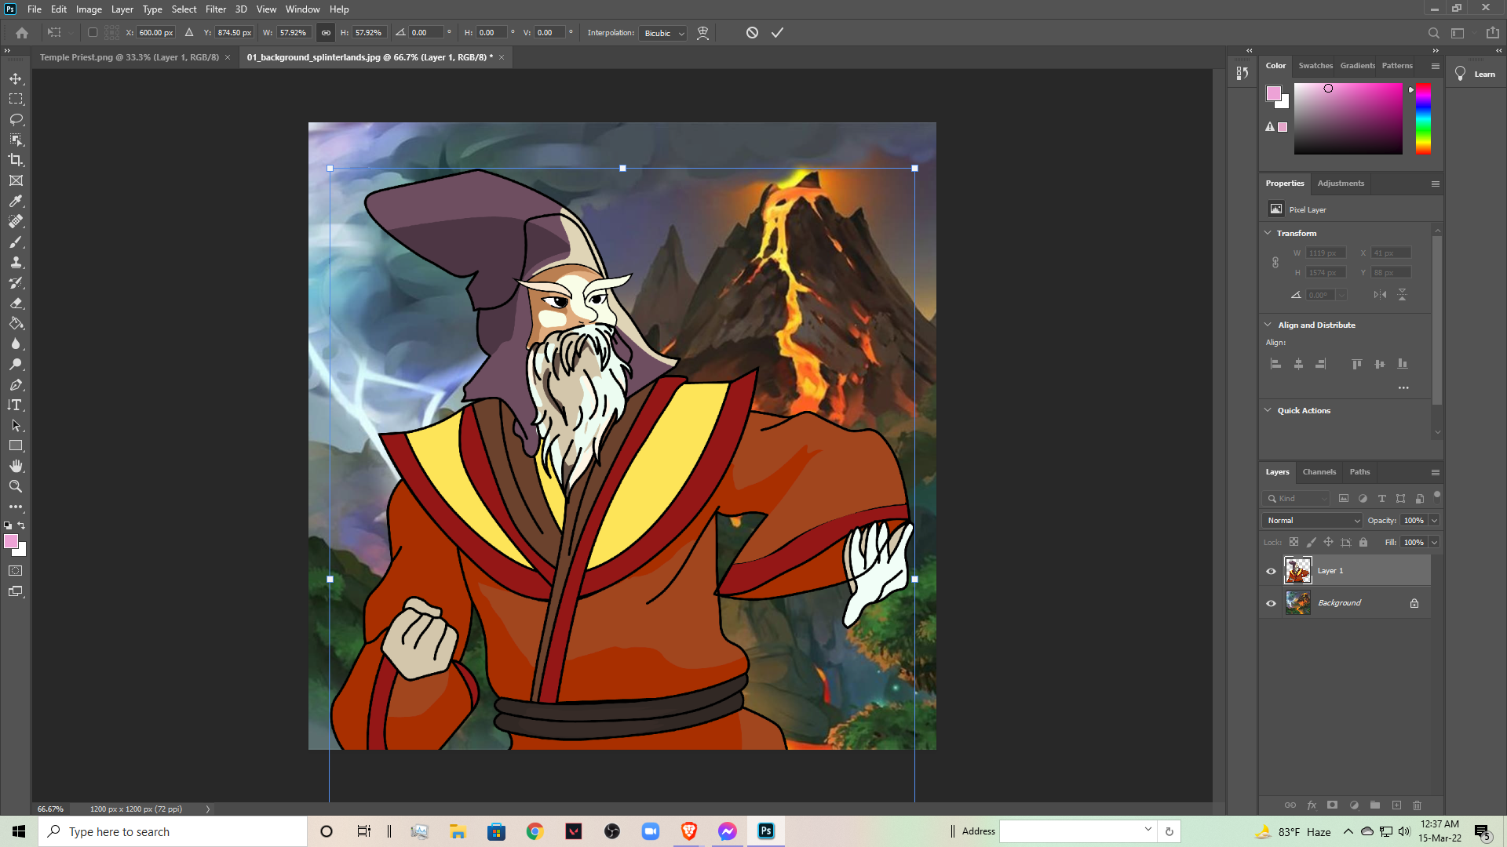
Task: Select the Object Selection tool
Action: pyautogui.click(x=16, y=140)
